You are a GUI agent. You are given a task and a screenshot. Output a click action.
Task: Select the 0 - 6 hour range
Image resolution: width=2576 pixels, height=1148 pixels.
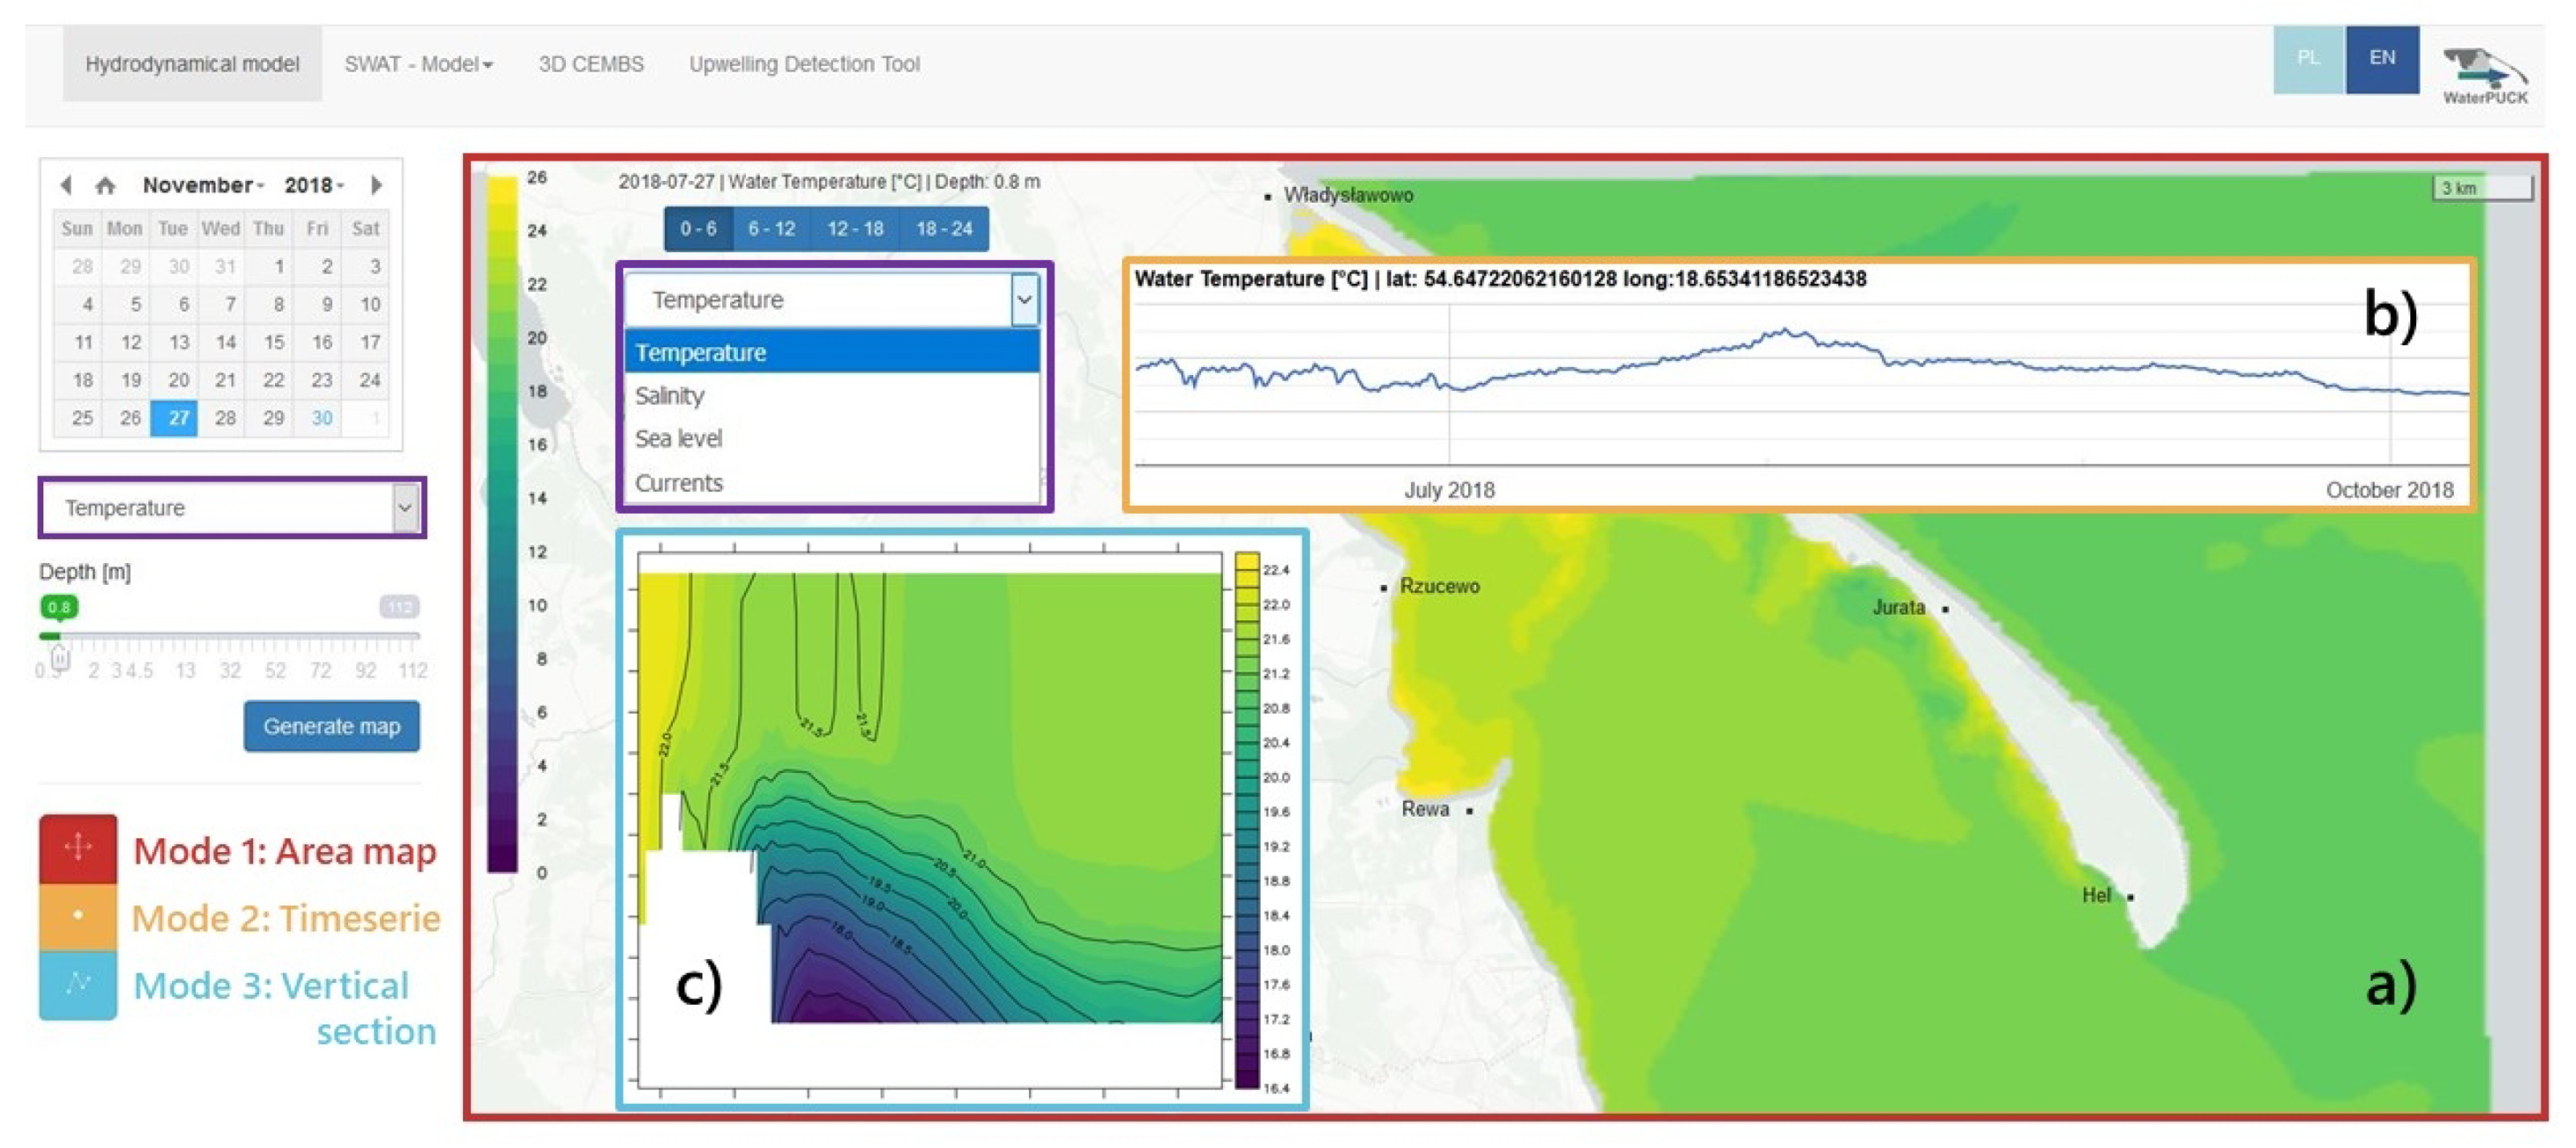tap(698, 229)
